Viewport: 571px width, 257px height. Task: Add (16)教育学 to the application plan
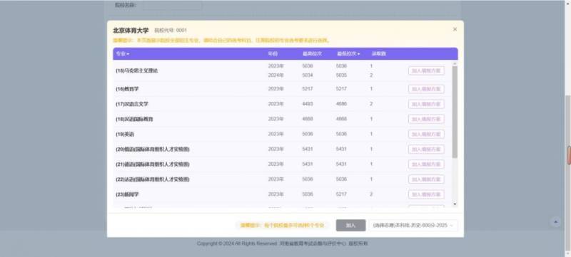(426, 89)
